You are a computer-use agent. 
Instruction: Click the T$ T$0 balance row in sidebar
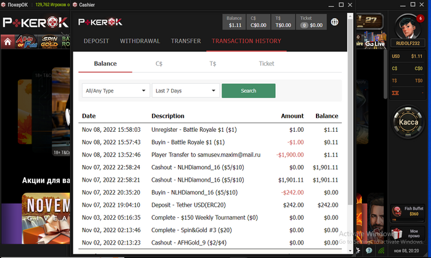point(407,81)
